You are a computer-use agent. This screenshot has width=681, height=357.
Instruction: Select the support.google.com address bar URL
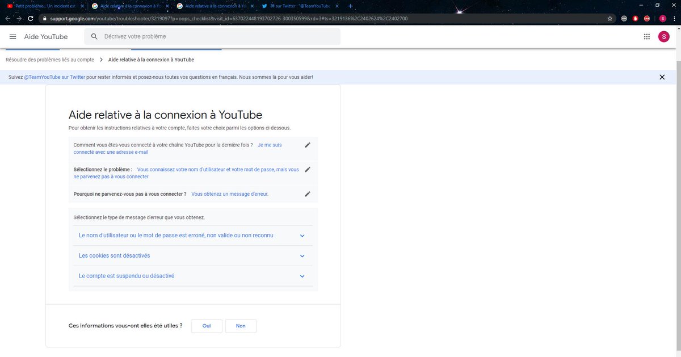[x=230, y=18]
